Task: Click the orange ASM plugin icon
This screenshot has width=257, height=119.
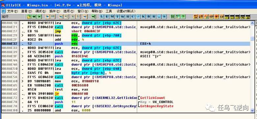Action: tap(222, 16)
